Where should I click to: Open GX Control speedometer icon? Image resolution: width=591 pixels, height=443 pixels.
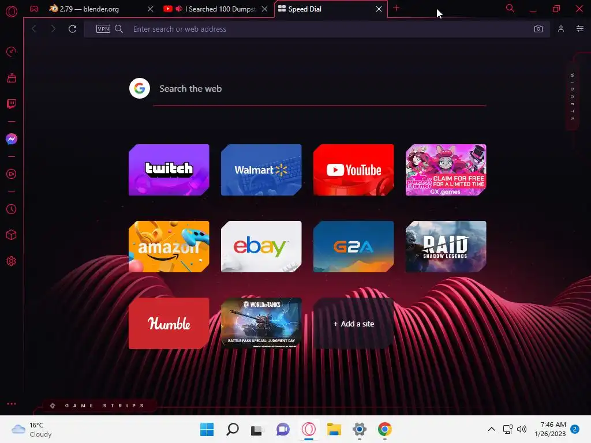(x=12, y=51)
